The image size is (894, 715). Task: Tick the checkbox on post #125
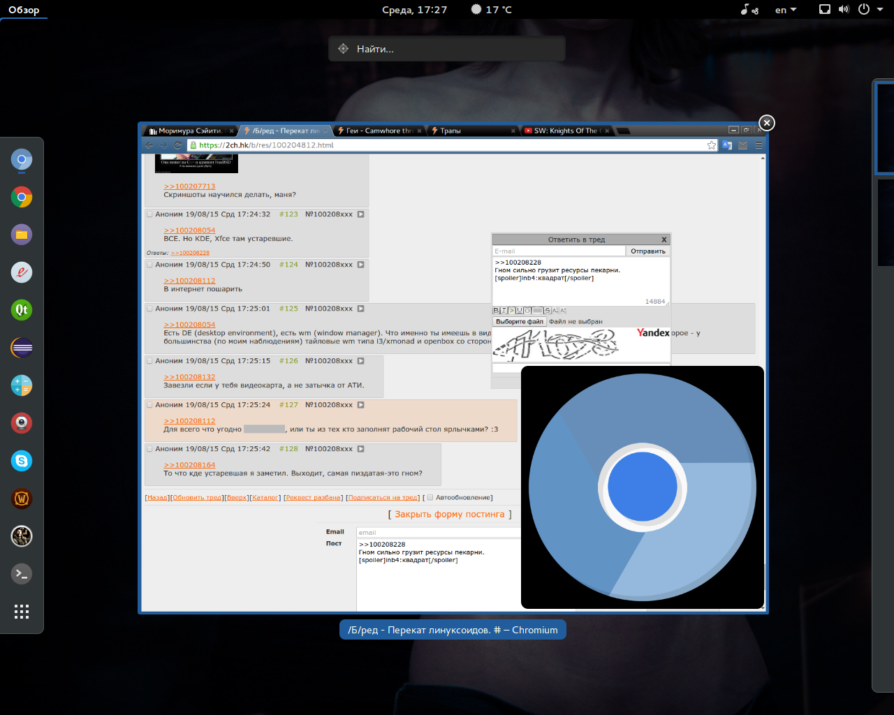coord(149,309)
